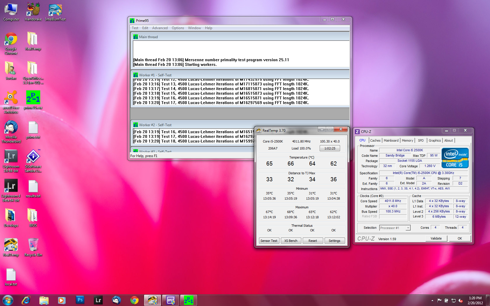Viewport: 490px width, 306px height.
Task: Switch to the Mainboard tab in CPU-Z
Action: [x=391, y=140]
